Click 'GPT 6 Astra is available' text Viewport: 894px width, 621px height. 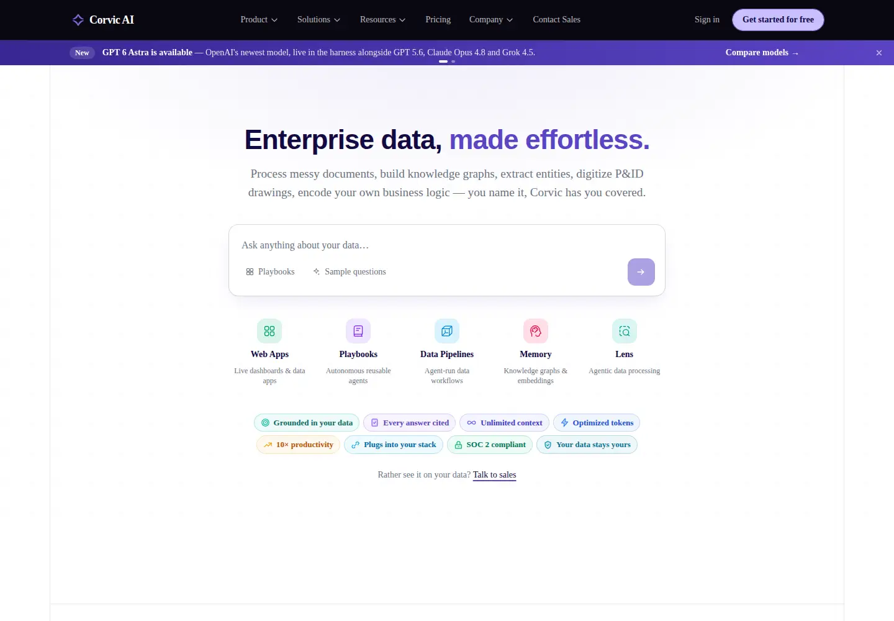coord(147,53)
